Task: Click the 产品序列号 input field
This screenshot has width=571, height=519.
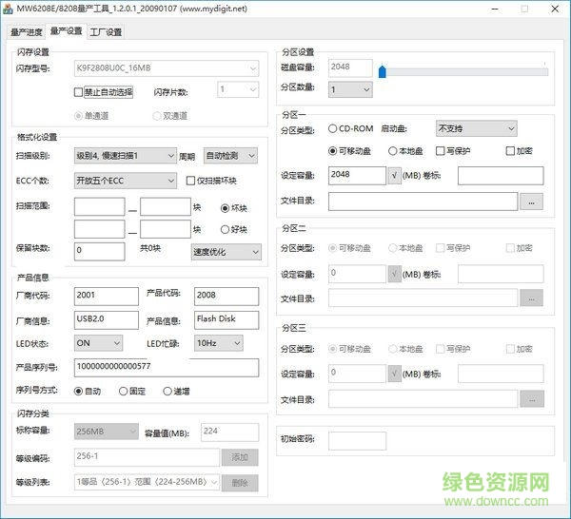Action: (x=166, y=367)
